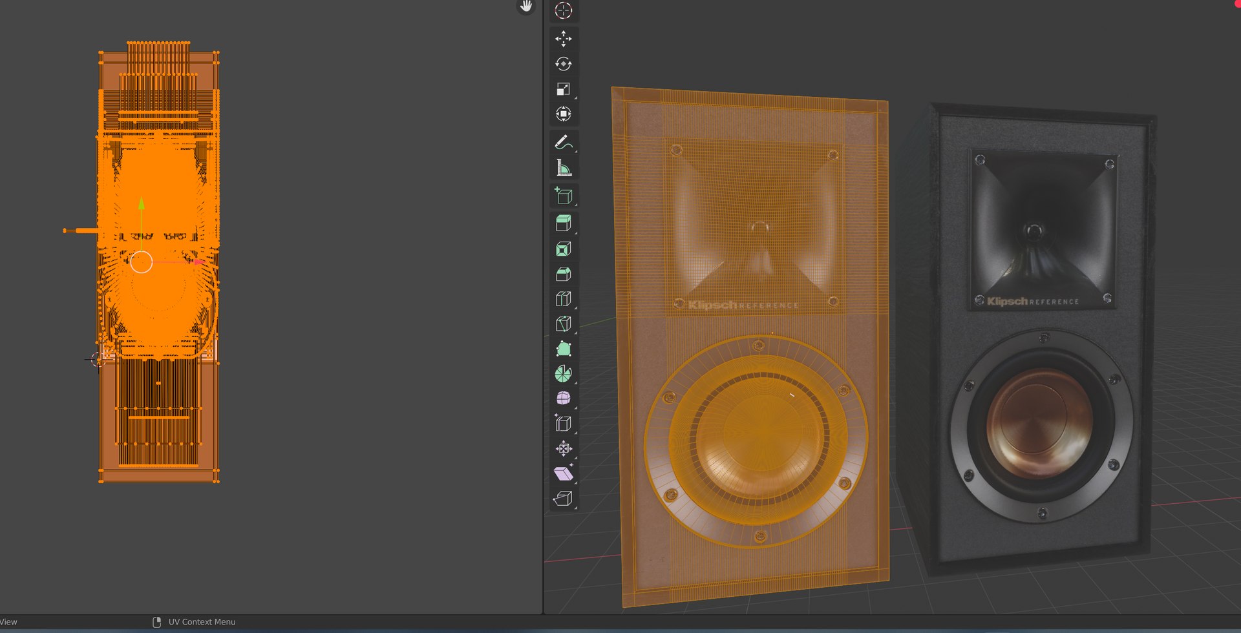Select the Poly Build tool

click(564, 349)
